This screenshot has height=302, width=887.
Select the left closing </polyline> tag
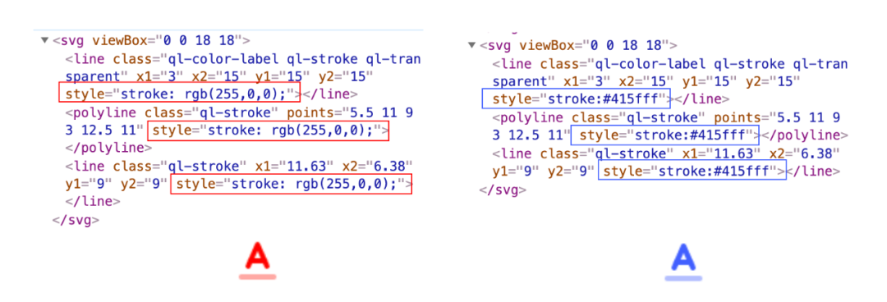108,149
